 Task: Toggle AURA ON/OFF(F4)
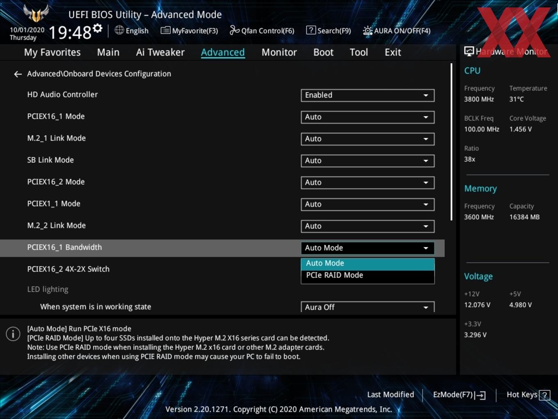397,30
